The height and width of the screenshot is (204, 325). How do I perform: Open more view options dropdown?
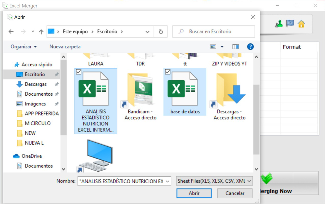(222, 47)
